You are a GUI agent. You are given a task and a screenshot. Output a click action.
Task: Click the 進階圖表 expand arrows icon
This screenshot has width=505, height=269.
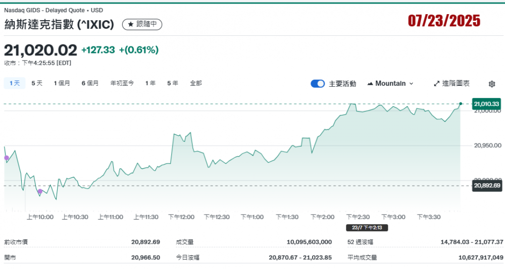pyautogui.click(x=437, y=83)
